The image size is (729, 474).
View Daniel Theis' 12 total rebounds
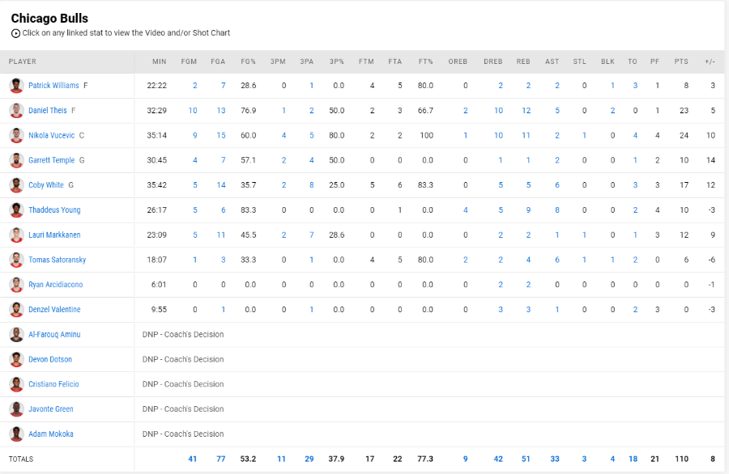click(x=526, y=111)
